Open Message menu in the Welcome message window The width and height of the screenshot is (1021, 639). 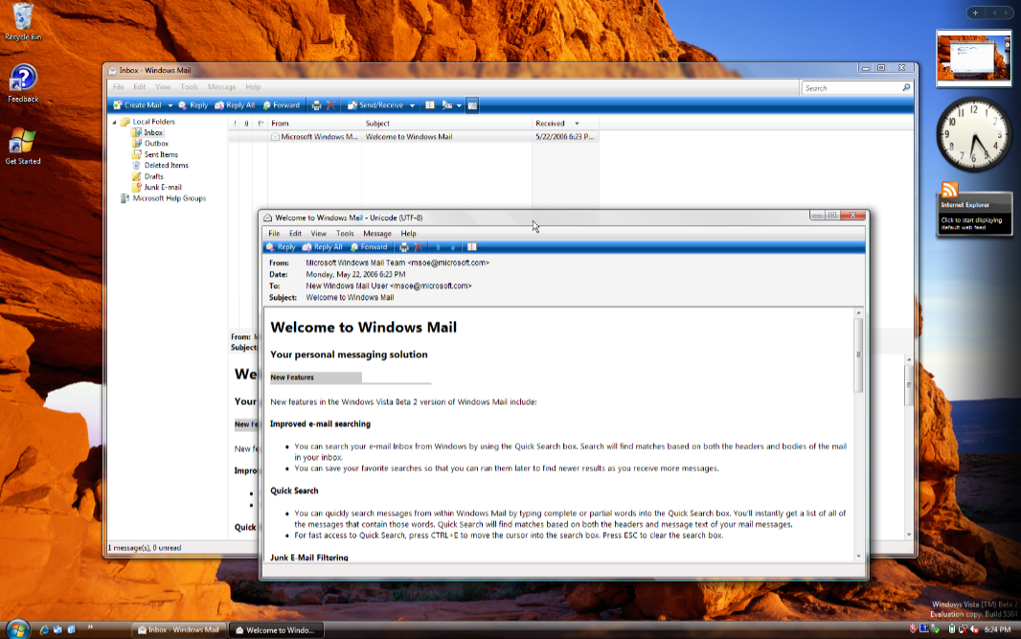[x=377, y=233]
